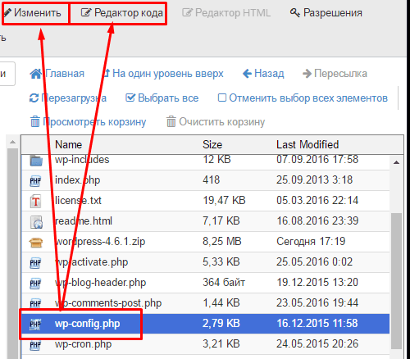Click the circular refresh arrows icon

[x=34, y=98]
